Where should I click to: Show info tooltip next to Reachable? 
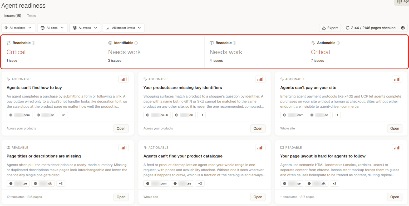(33, 43)
